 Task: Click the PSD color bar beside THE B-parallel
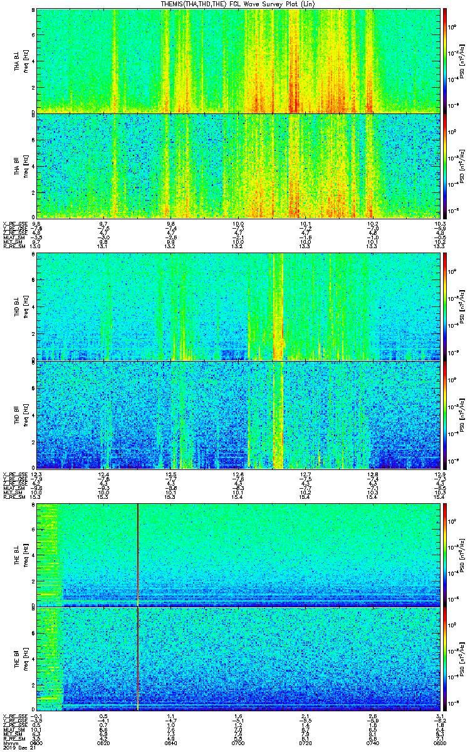(445, 659)
